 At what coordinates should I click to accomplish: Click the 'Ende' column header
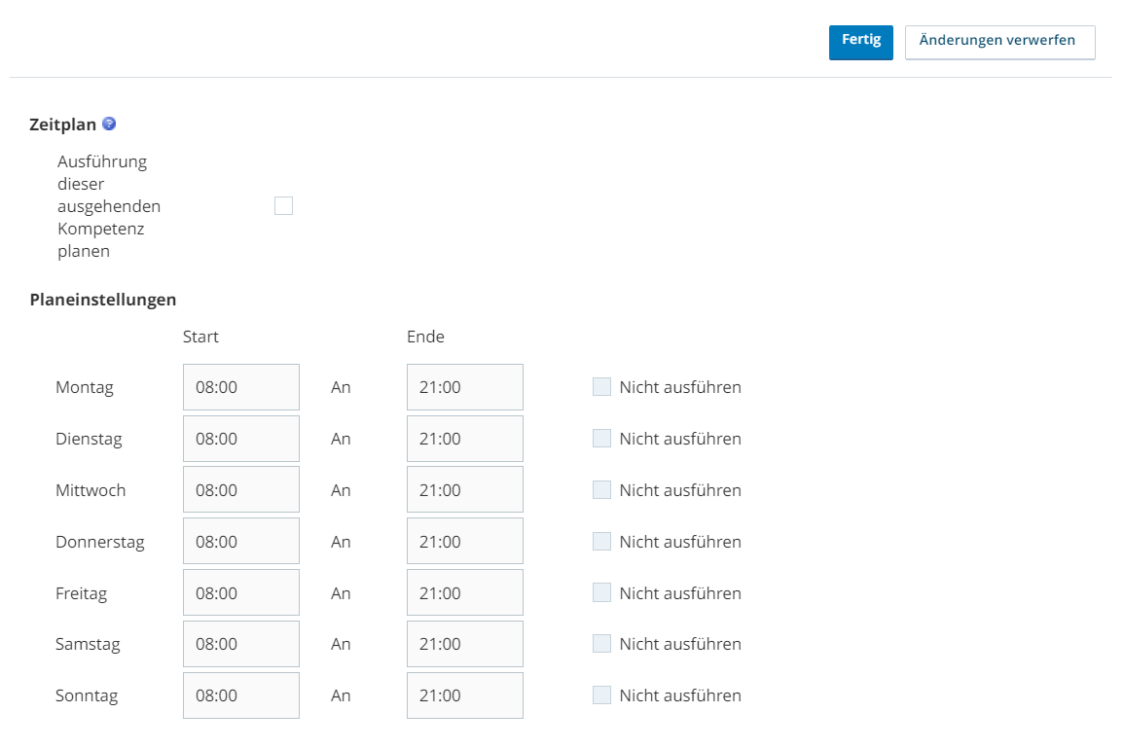[426, 337]
